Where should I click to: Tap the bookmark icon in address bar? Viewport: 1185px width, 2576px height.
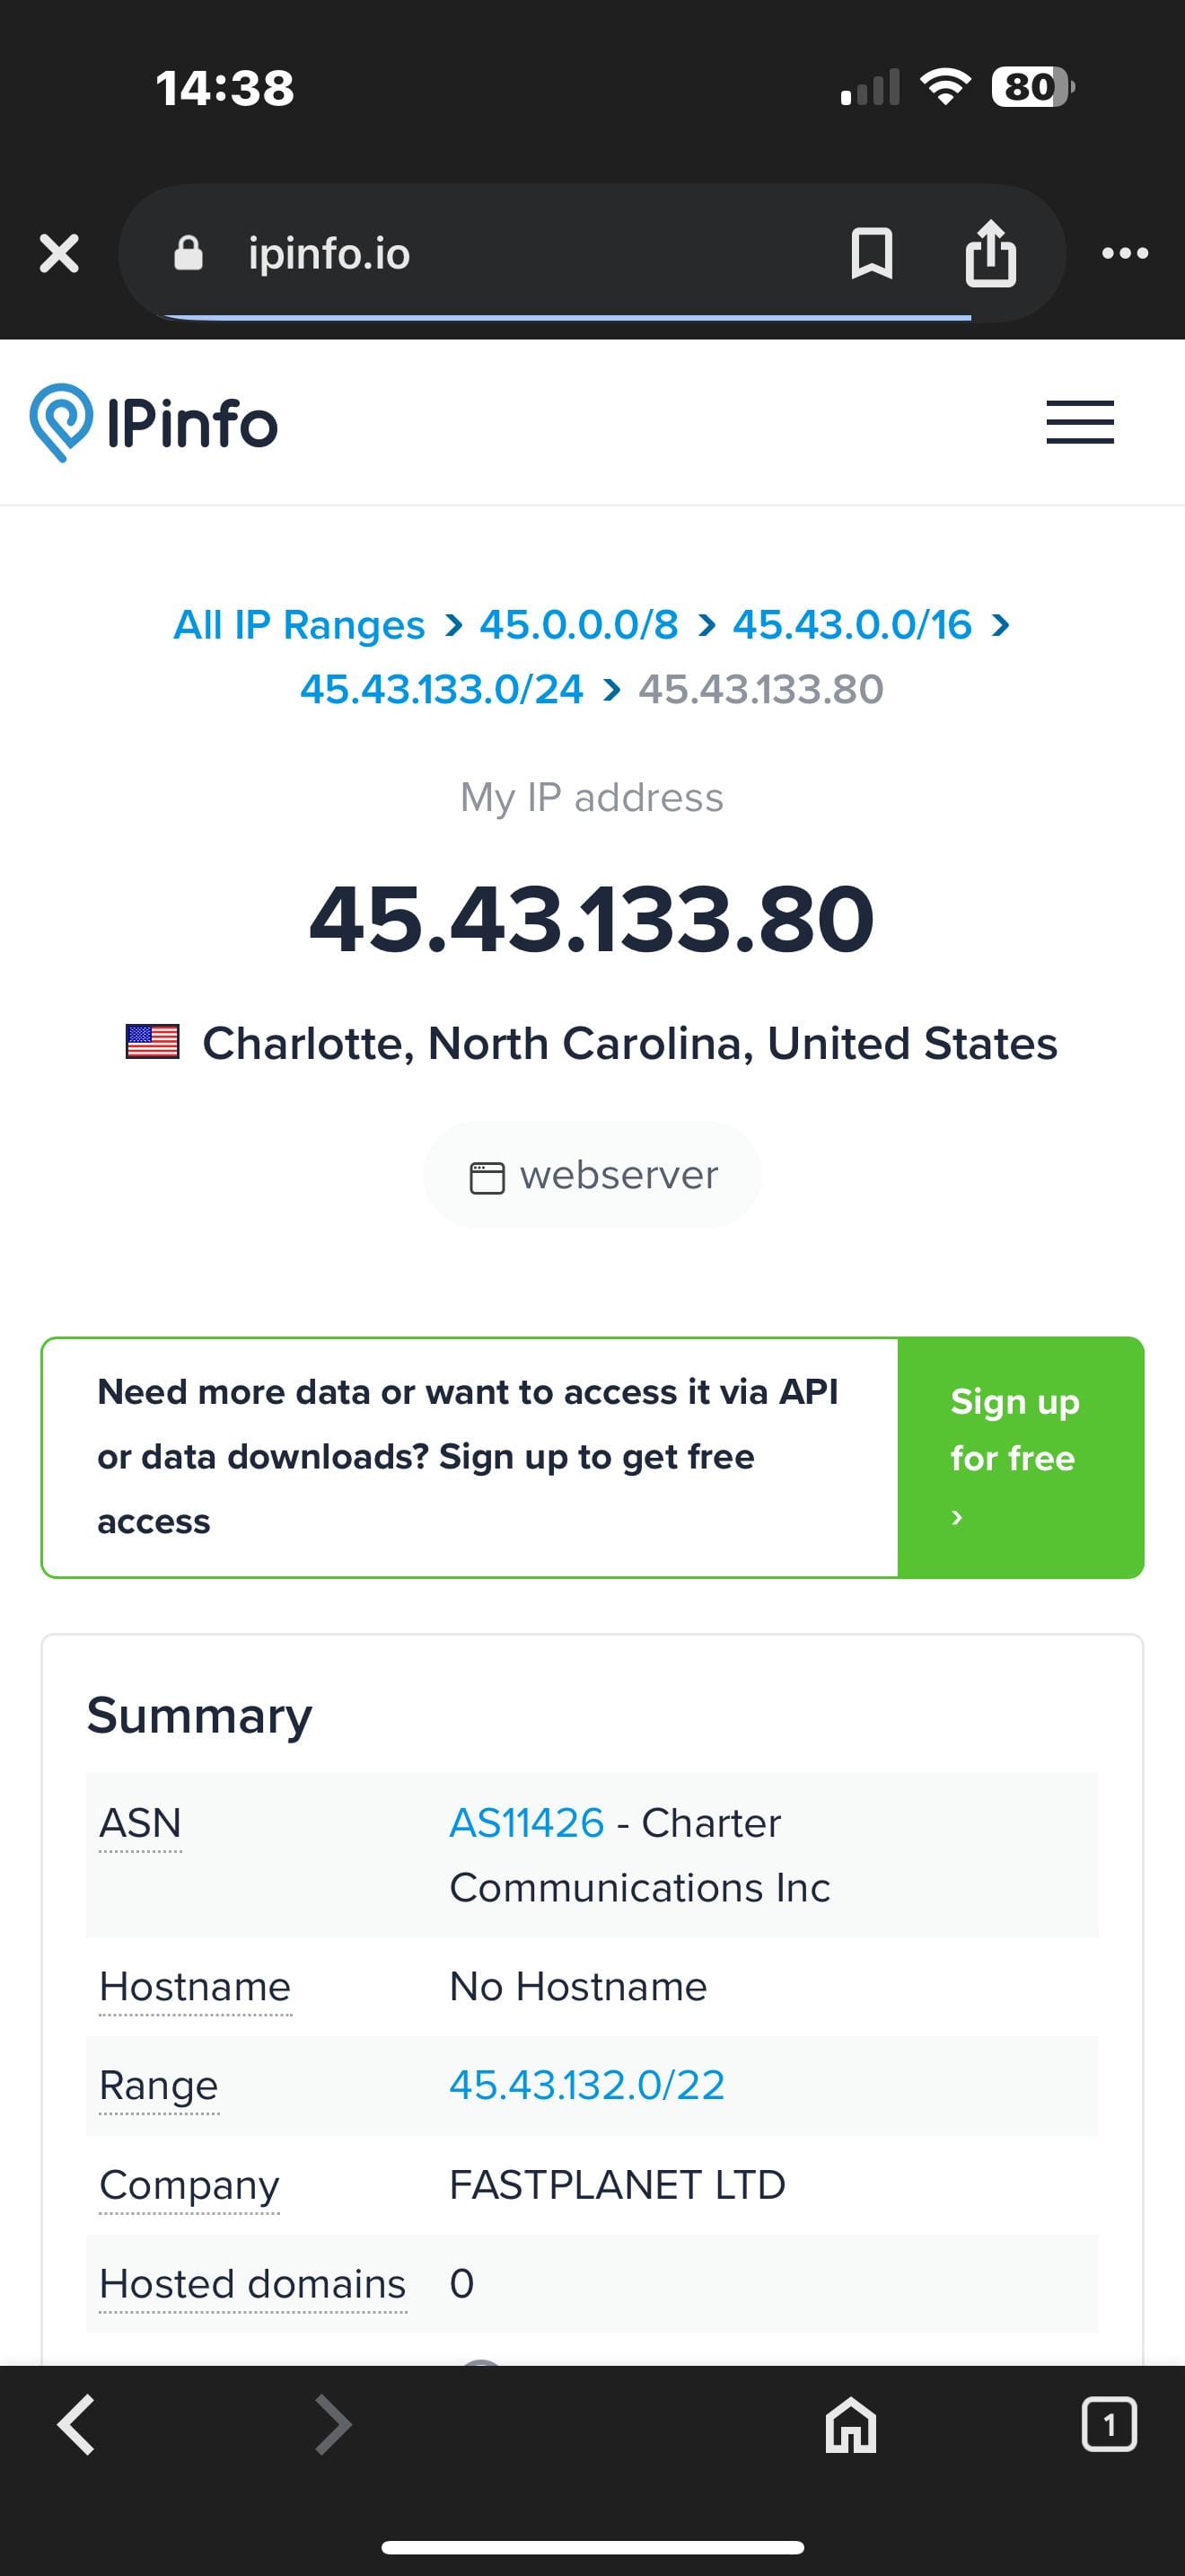tap(870, 253)
